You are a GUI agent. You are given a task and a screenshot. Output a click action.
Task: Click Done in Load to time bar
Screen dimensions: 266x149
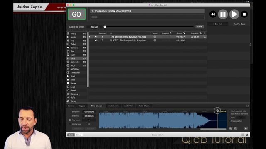tap(199, 26)
